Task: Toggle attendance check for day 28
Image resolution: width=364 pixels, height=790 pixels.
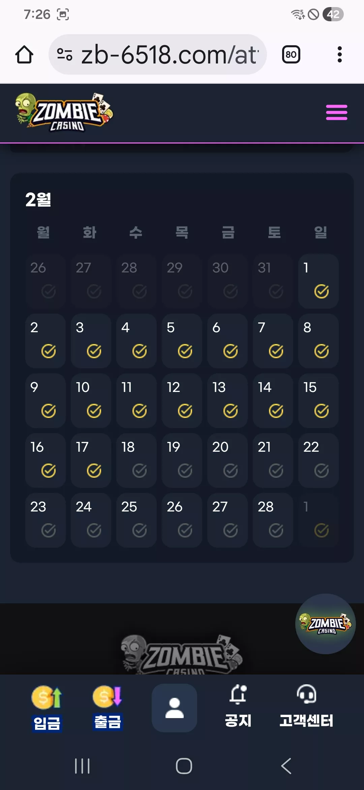Action: (276, 530)
